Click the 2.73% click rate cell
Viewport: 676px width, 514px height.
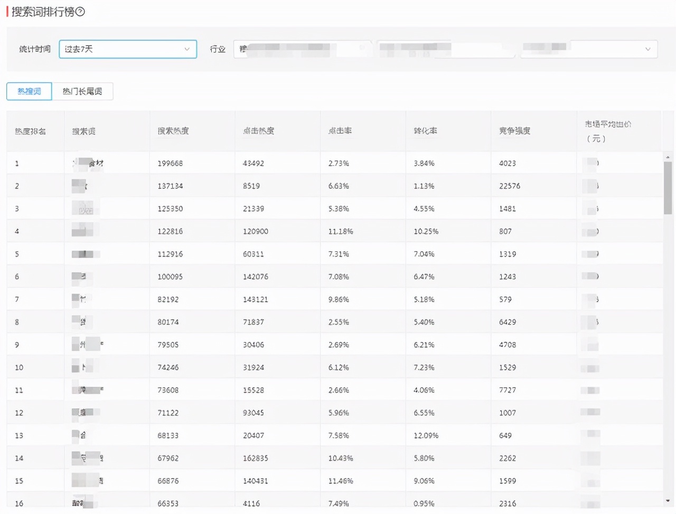point(339,164)
